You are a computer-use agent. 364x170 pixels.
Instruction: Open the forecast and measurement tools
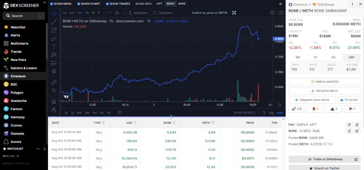tap(54, 63)
